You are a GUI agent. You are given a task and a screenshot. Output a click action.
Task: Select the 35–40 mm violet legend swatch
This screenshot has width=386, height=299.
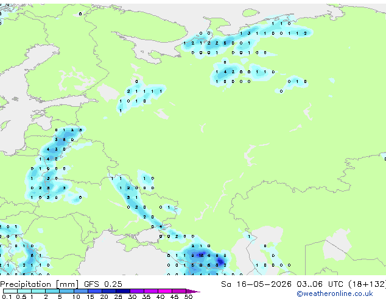click(151, 291)
